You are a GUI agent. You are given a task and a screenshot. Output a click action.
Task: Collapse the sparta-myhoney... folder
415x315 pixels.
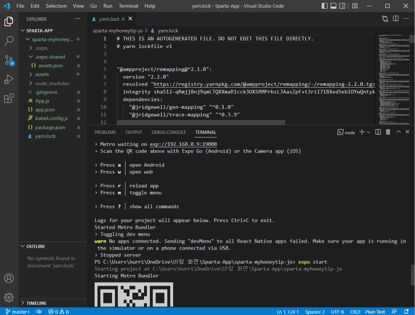pyautogui.click(x=53, y=39)
